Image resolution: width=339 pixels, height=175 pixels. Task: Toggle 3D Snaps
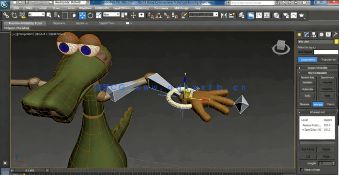coord(151,15)
